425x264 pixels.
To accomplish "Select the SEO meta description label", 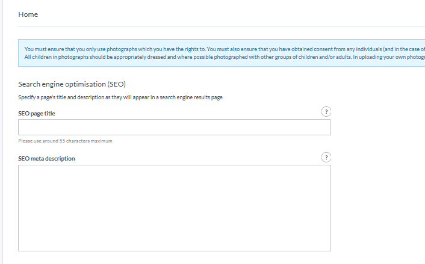I will click(x=46, y=158).
